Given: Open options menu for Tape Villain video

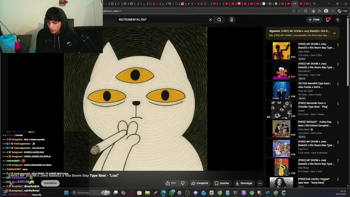Looking at the screenshot, I should (338, 44).
